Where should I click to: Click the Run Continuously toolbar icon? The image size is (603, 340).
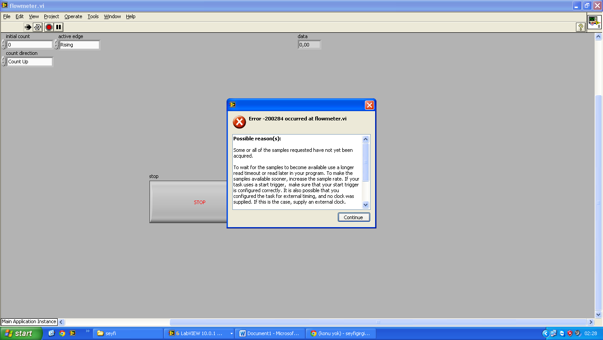pyautogui.click(x=38, y=27)
